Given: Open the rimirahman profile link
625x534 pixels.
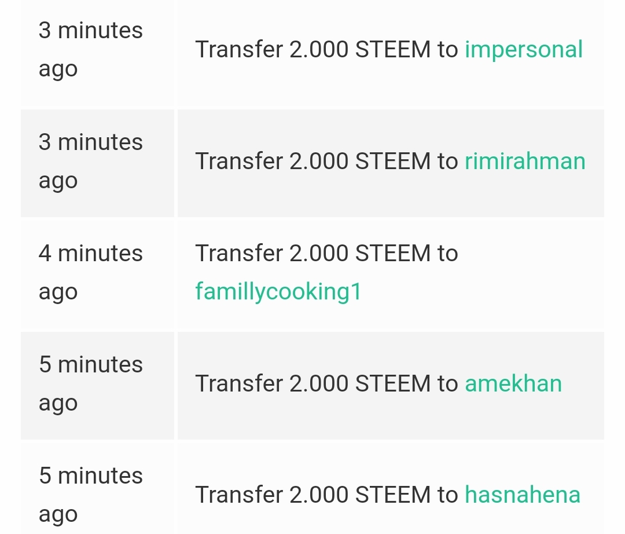Looking at the screenshot, I should click(x=525, y=161).
